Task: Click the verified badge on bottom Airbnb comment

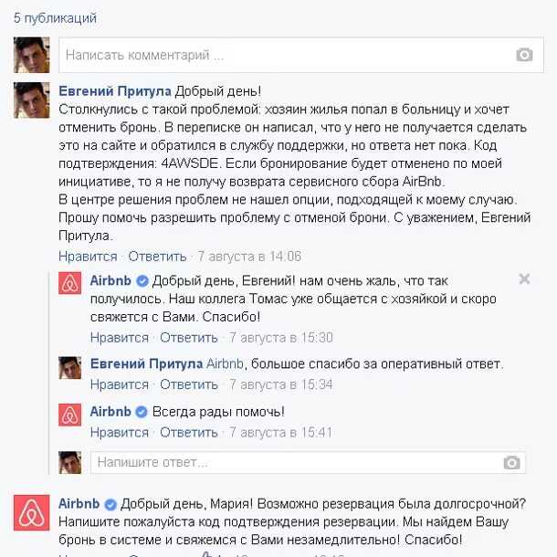Action: [x=110, y=504]
